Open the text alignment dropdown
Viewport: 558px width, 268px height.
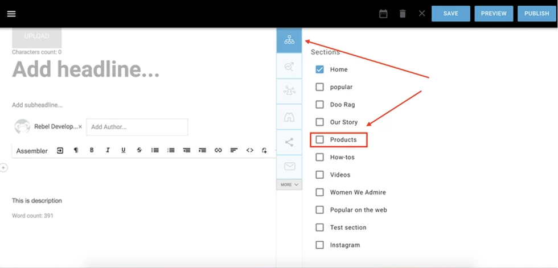(233, 150)
